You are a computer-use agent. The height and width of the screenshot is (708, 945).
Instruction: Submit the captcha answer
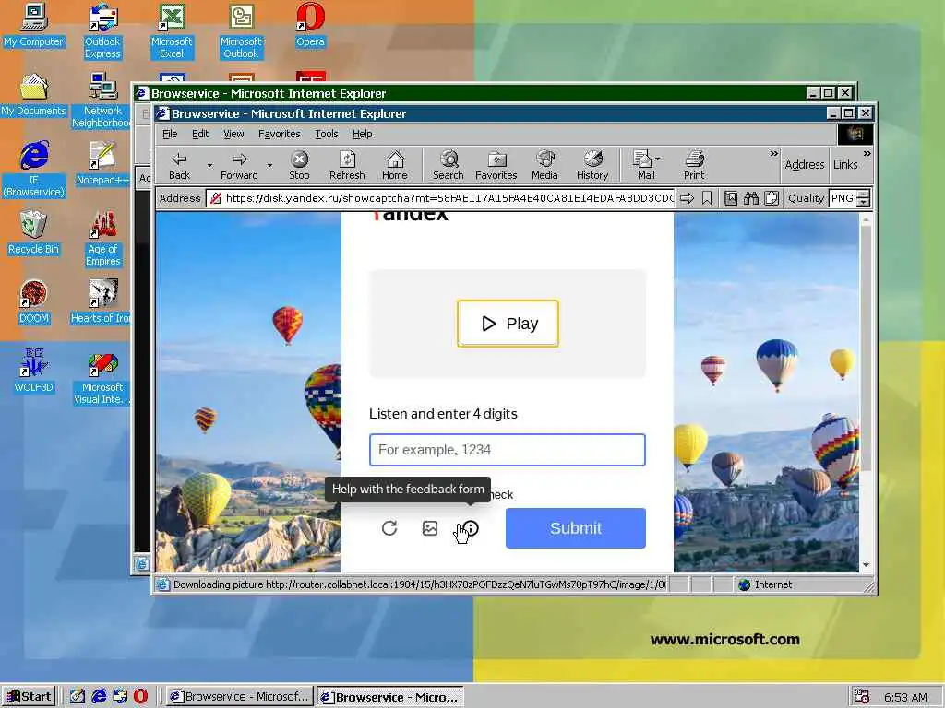(x=576, y=528)
